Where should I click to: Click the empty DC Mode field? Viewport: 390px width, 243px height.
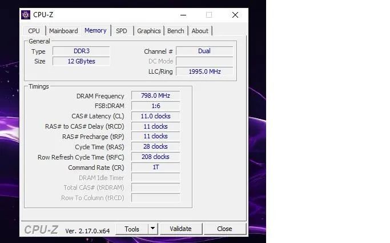(204, 61)
